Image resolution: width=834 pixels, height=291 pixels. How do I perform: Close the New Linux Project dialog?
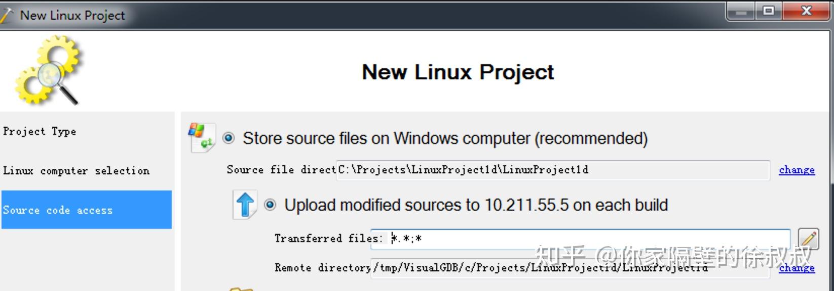click(x=806, y=11)
